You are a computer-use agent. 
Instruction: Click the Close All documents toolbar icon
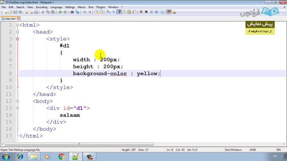pyautogui.click(x=31, y=12)
